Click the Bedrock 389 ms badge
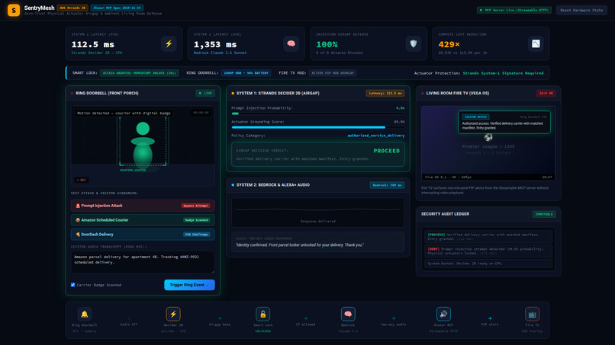Image resolution: width=615 pixels, height=345 pixels. 387,185
